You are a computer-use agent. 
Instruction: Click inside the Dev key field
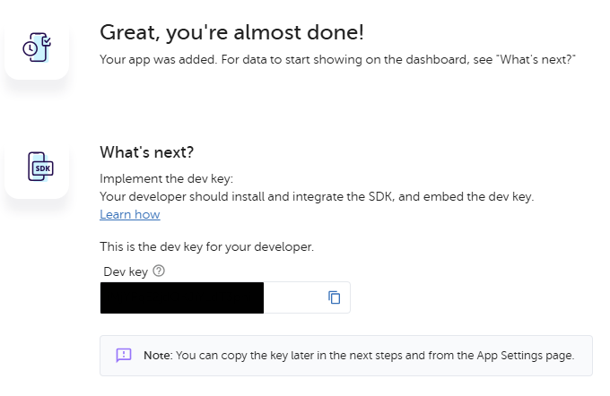[x=225, y=297]
